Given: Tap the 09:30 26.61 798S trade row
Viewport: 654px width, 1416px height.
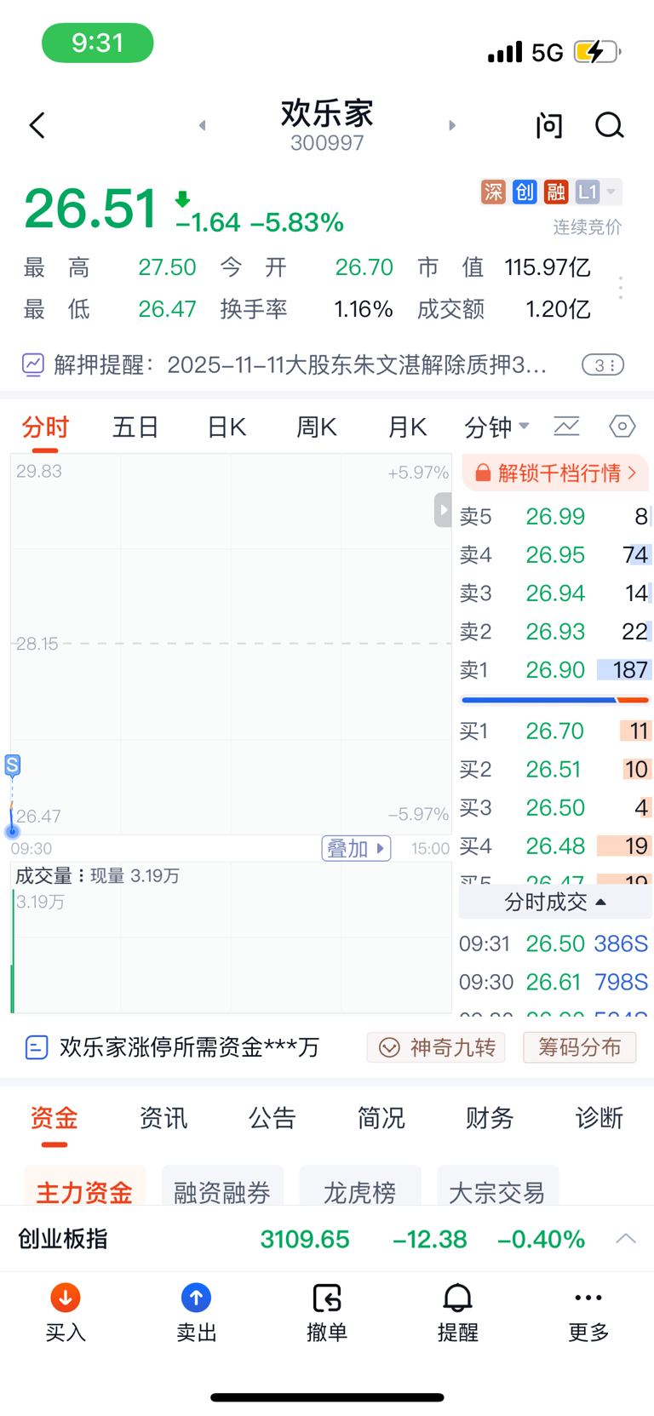Looking at the screenshot, I should point(554,982).
